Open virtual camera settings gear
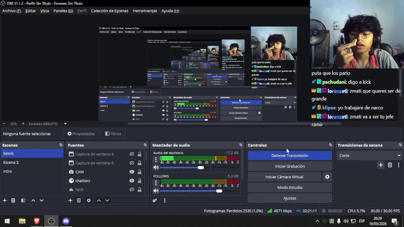Image resolution: width=404 pixels, height=227 pixels. click(327, 177)
